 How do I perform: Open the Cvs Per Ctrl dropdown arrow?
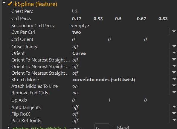(x=174, y=31)
